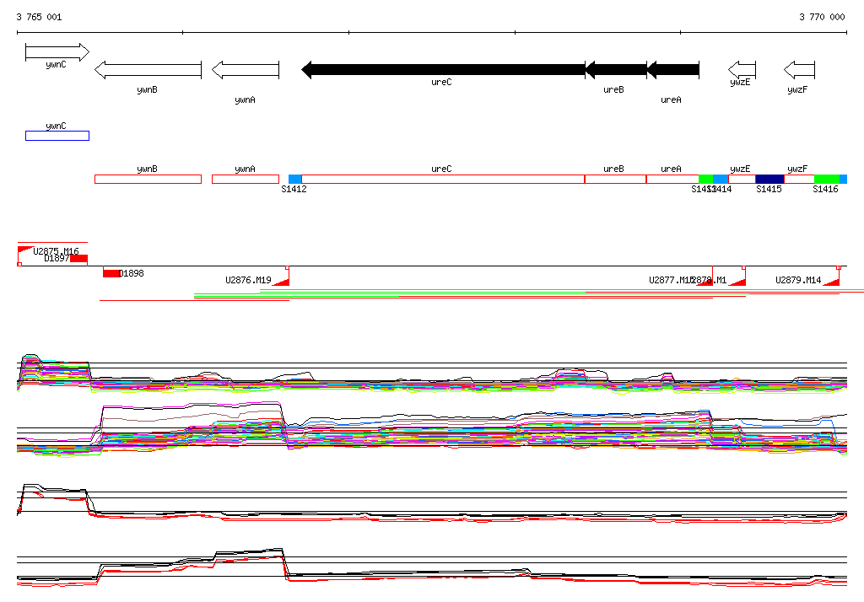Click the small ywzE gene arrow

point(742,70)
